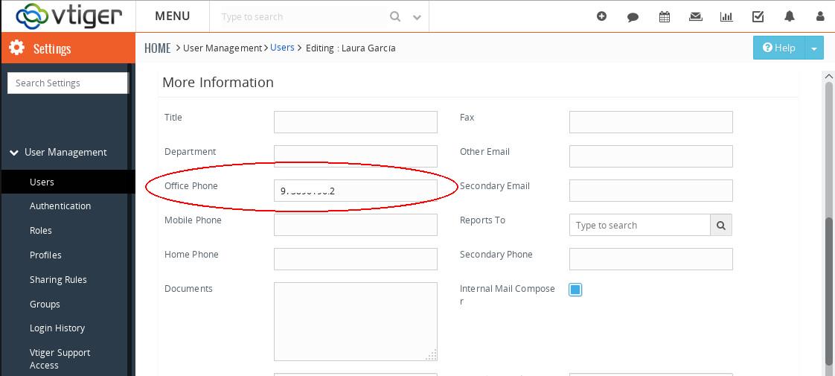Open the Mail inbox icon
Image resolution: width=835 pixels, height=376 pixels.
696,16
